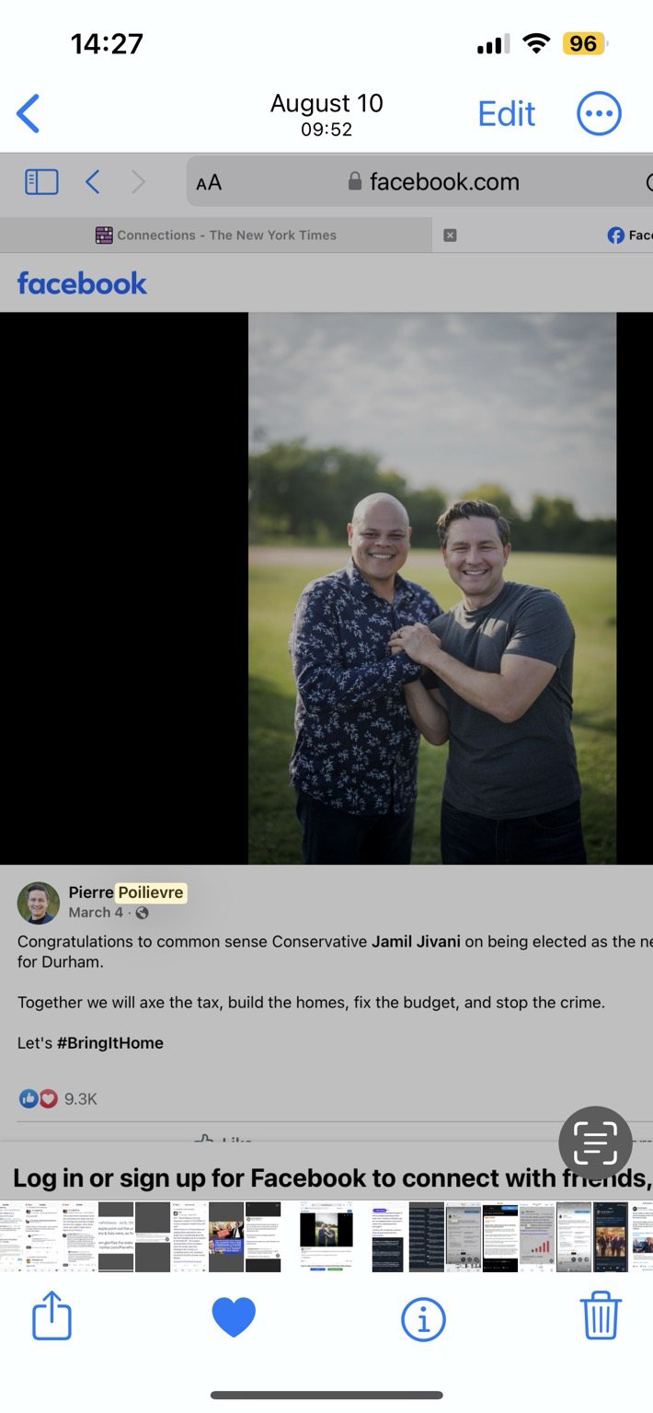653x1413 pixels.
Task: Select the thumbnail with red bar chart
Action: (536, 1237)
